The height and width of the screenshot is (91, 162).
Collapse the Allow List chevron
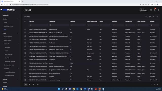click(18, 44)
